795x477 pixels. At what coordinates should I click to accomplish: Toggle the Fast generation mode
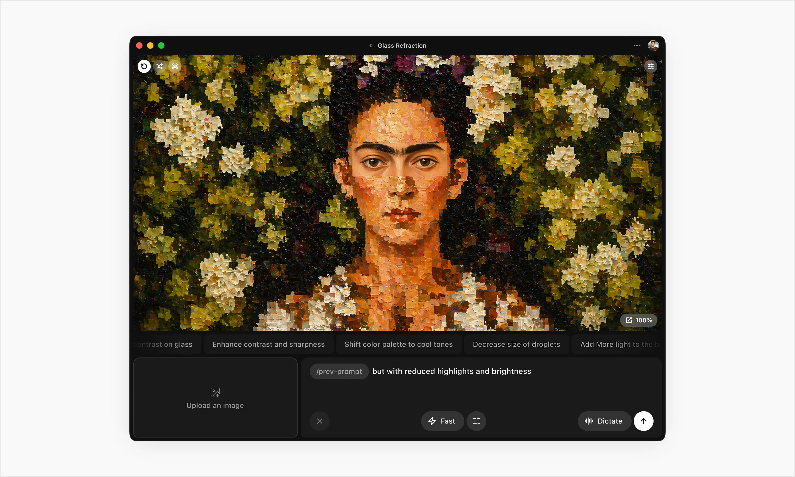point(442,421)
